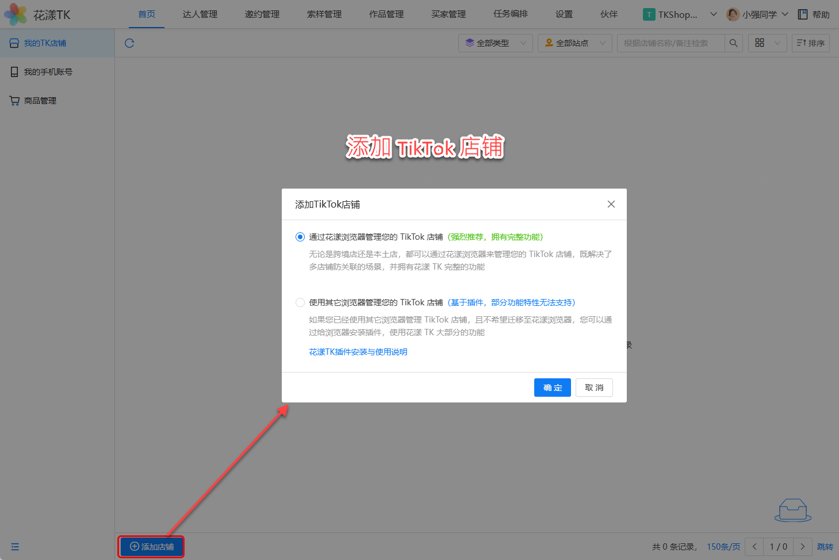This screenshot has height=560, width=839.
Task: Click the 添加TikTok店铺 dialog title
Action: click(328, 205)
